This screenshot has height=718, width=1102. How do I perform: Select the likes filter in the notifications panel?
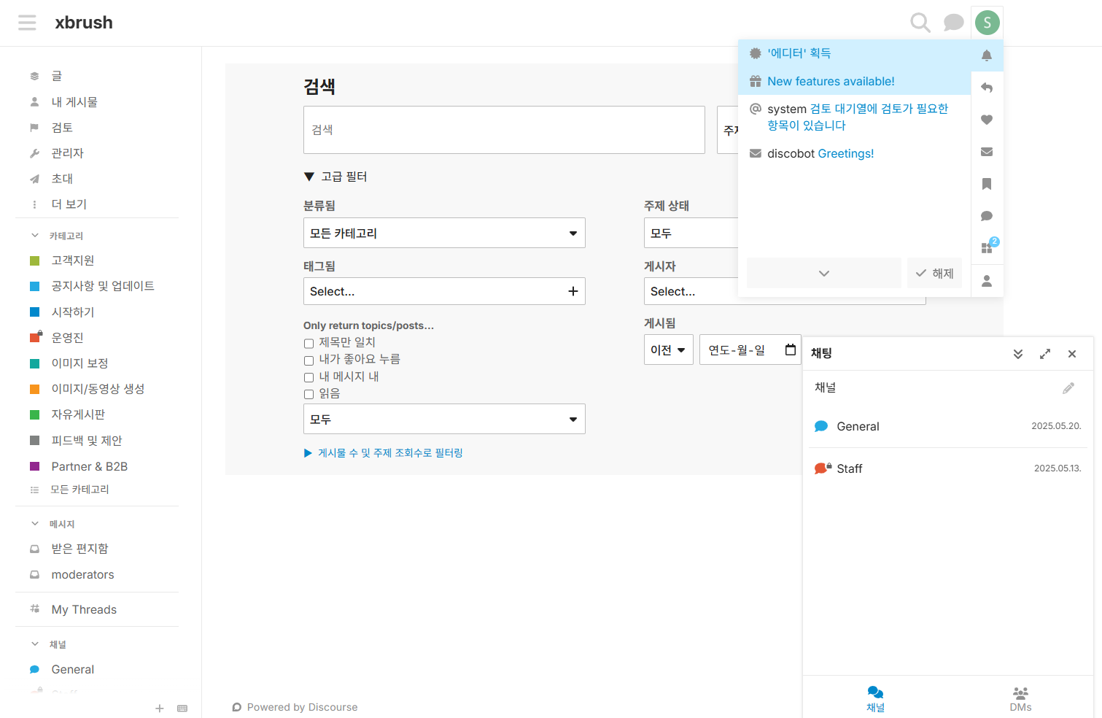(x=987, y=120)
